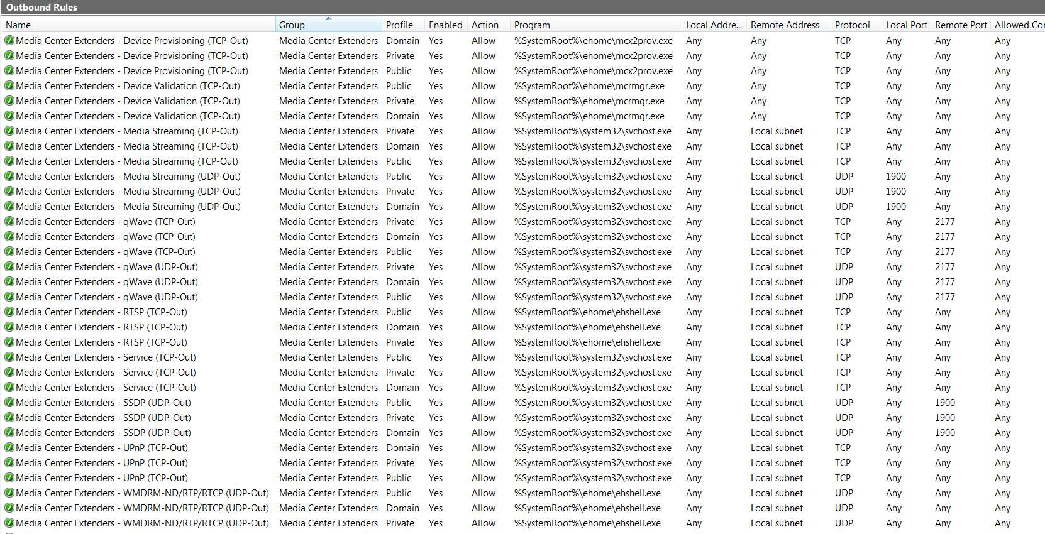Select the Public Service (TCP-Out) rule name

[106, 357]
